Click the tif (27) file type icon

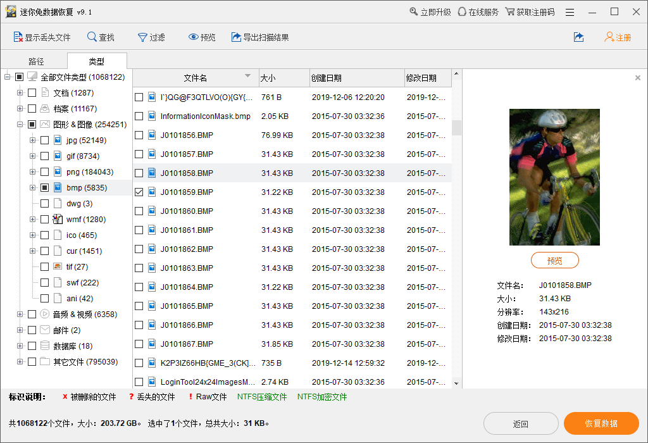tap(58, 266)
